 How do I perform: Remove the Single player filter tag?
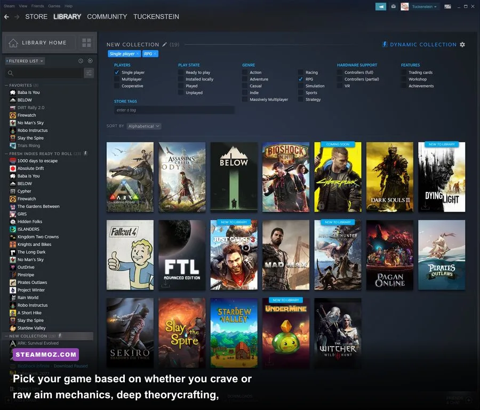(138, 53)
